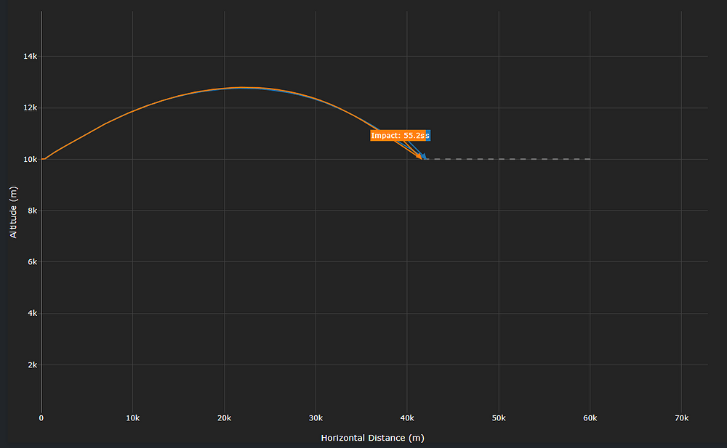The width and height of the screenshot is (727, 448).
Task: Select the 14k altitude tick label
Action: pos(28,57)
